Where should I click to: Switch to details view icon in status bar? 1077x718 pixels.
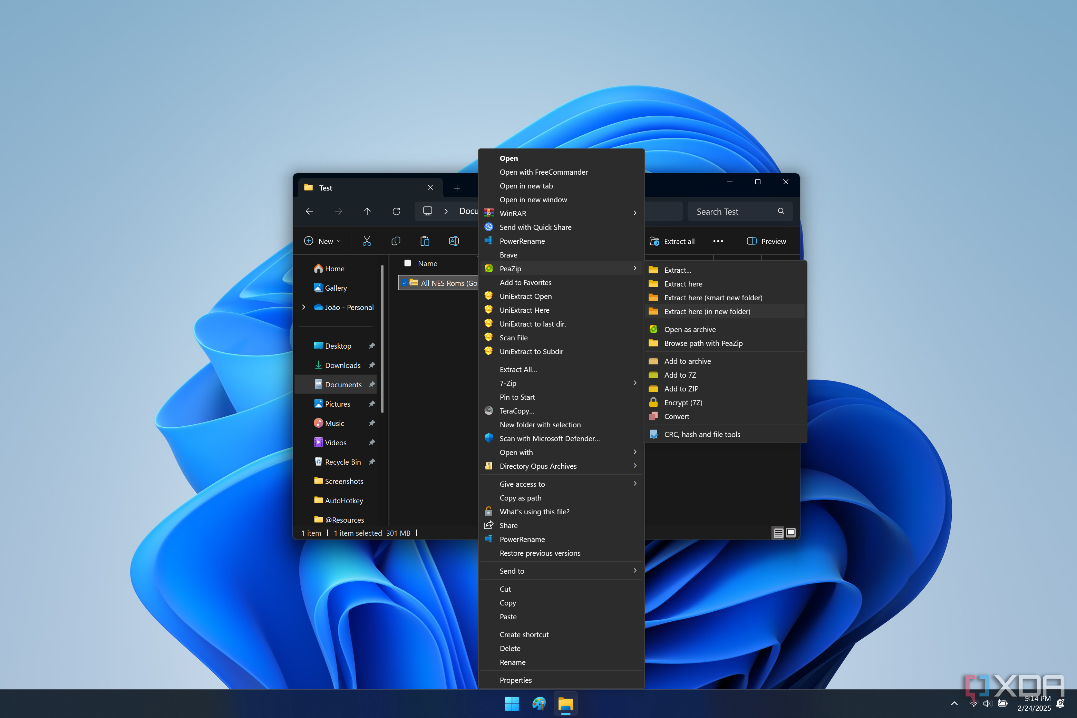pyautogui.click(x=778, y=533)
